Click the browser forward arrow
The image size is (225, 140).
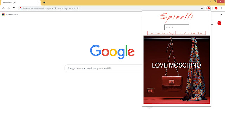click(8, 8)
